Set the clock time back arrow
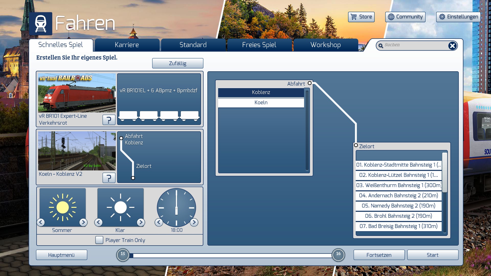 point(159,222)
